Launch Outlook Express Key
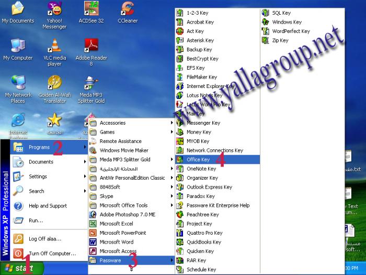The image size is (366, 275). click(218, 187)
